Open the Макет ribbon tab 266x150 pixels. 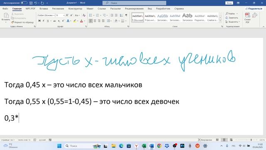90,8
